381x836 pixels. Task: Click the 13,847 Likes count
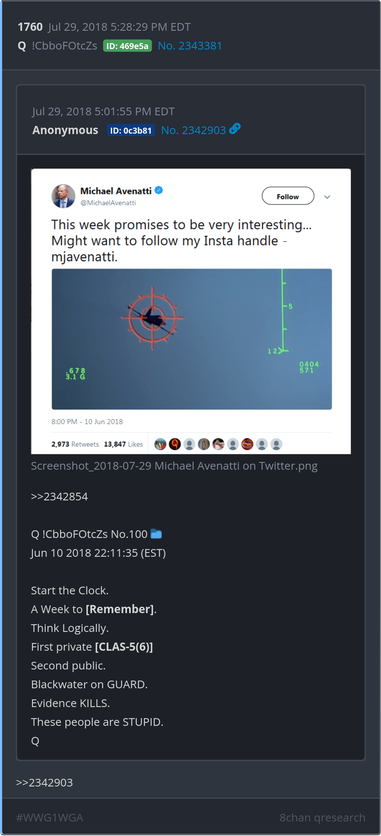click(x=123, y=444)
